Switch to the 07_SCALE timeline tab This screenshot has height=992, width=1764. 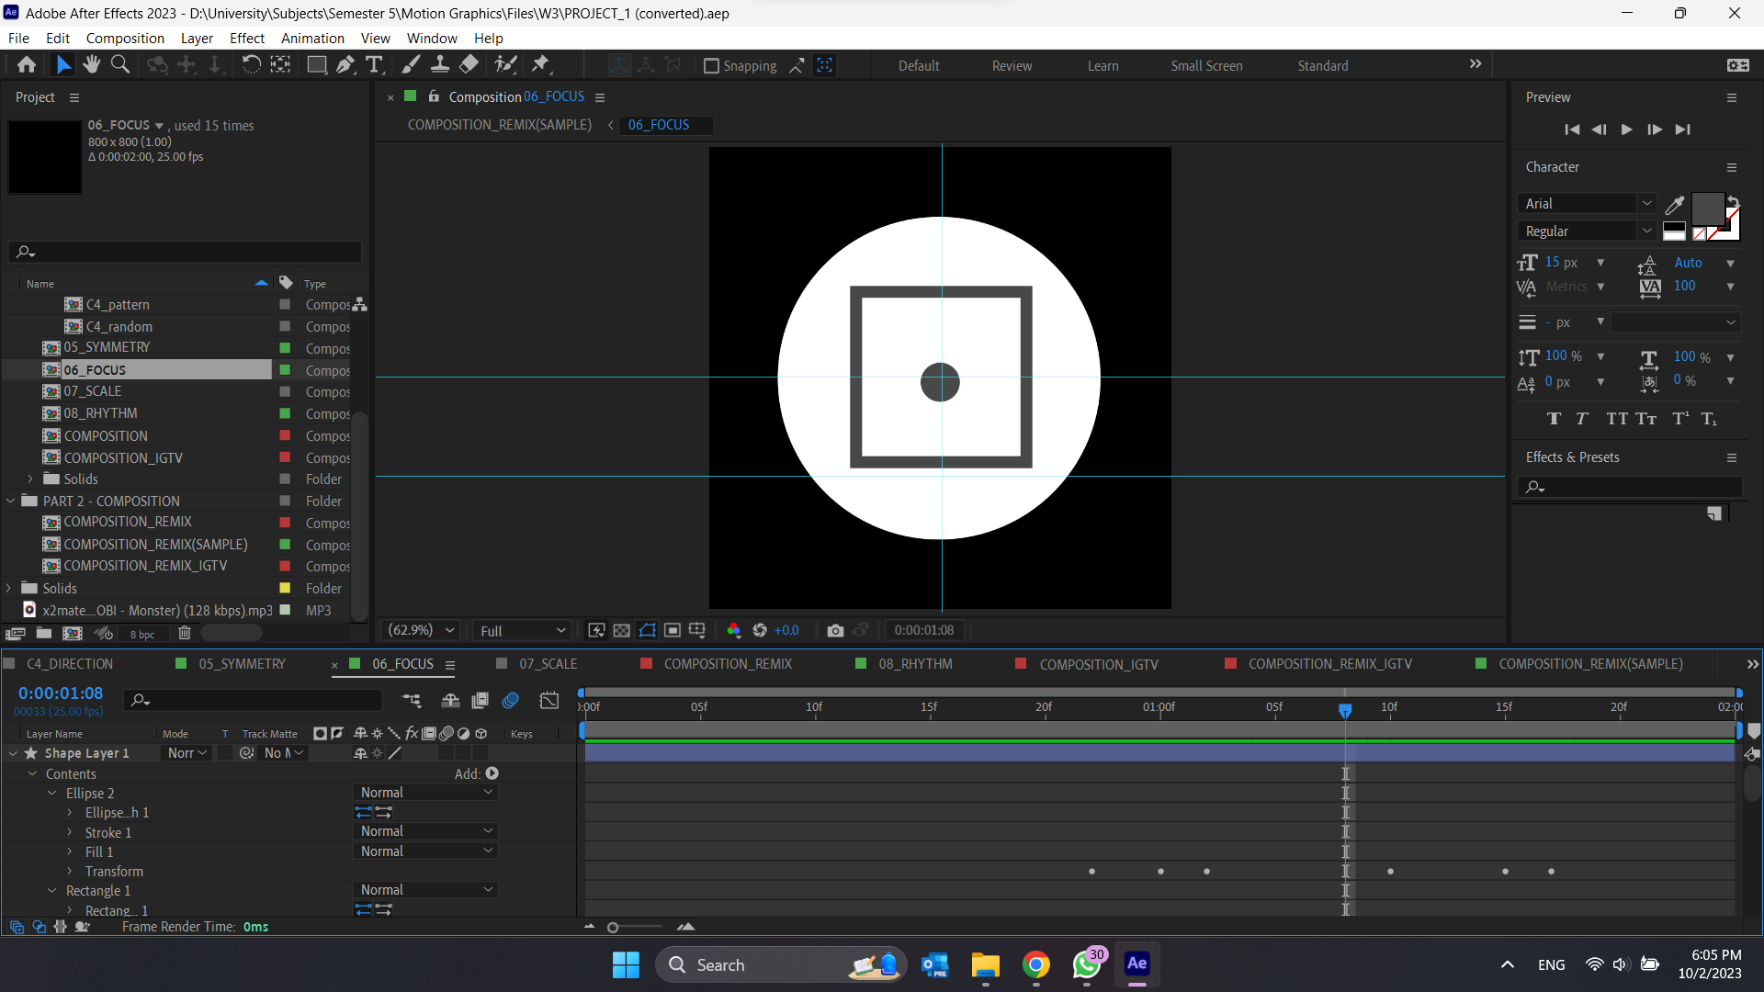(548, 664)
